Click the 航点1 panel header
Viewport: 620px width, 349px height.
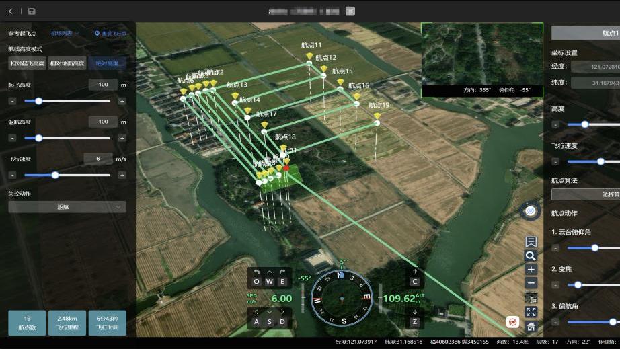[x=586, y=33]
